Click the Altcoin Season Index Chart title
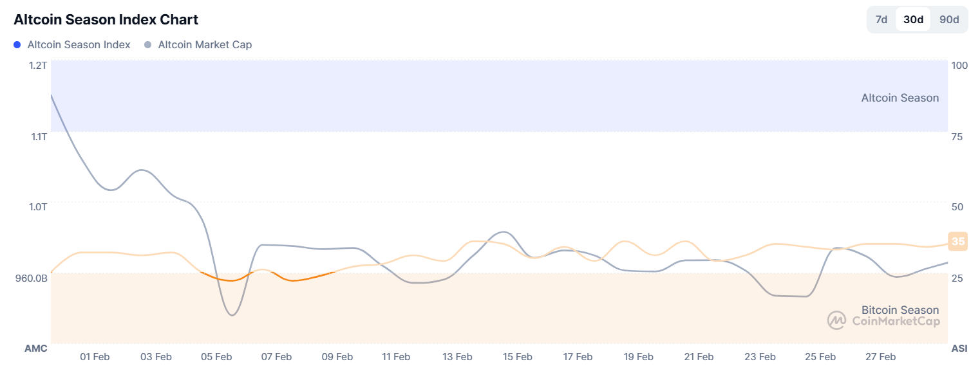The height and width of the screenshot is (373, 980). pyautogui.click(x=106, y=19)
